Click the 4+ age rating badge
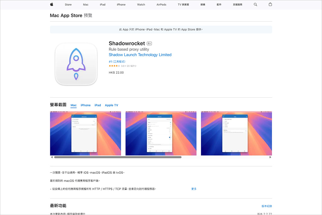 point(149,43)
